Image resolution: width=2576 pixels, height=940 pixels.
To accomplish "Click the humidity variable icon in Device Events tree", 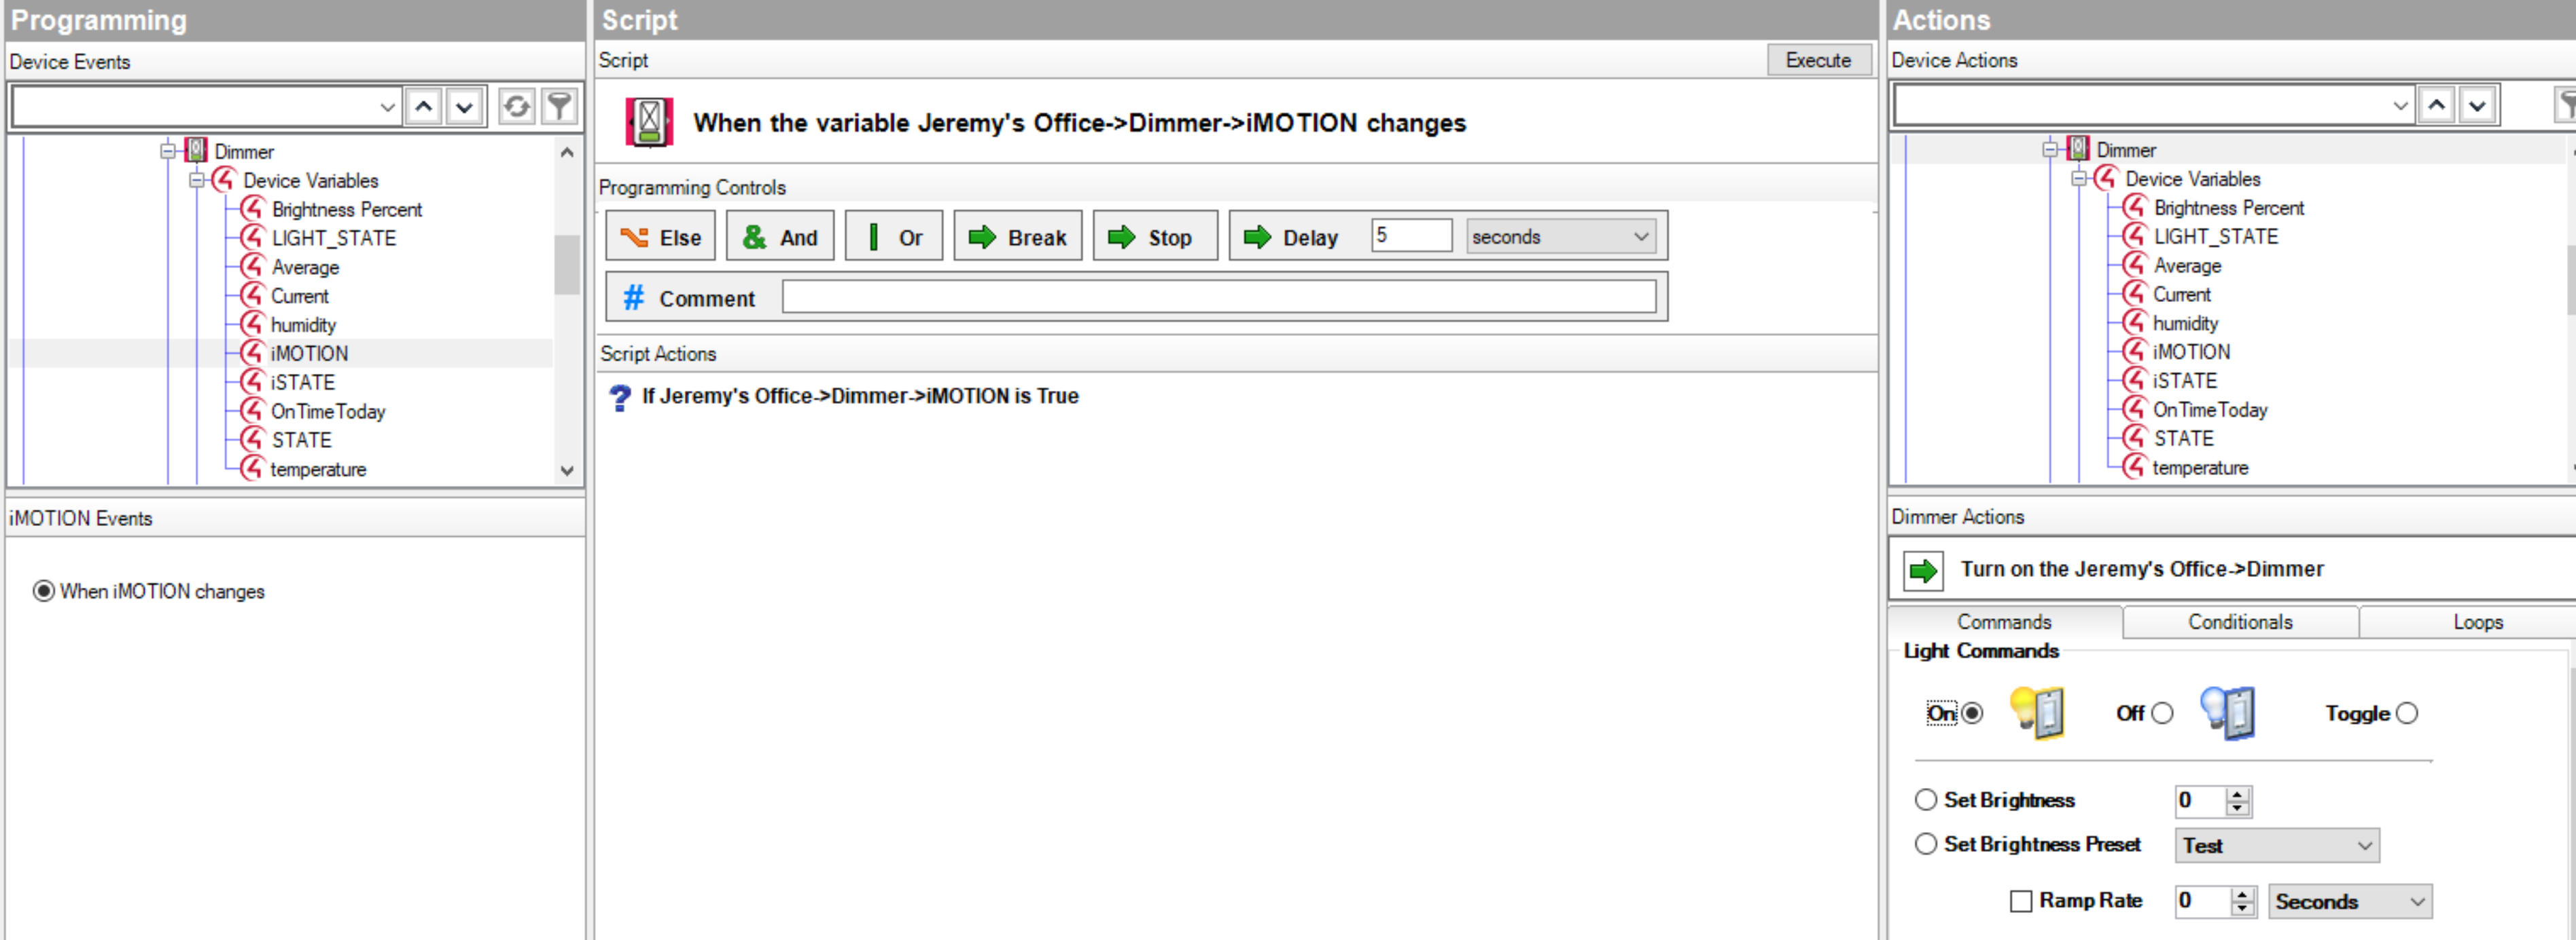I will coord(252,324).
